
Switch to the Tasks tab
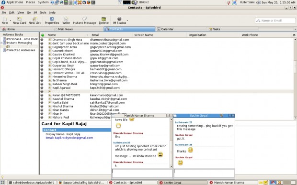[x=233, y=29]
